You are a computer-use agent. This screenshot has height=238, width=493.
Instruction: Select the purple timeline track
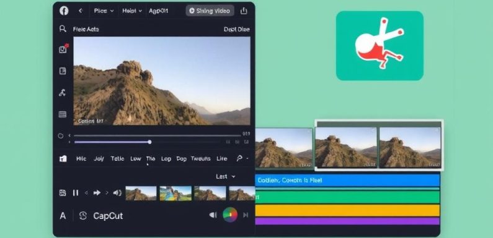347,221
